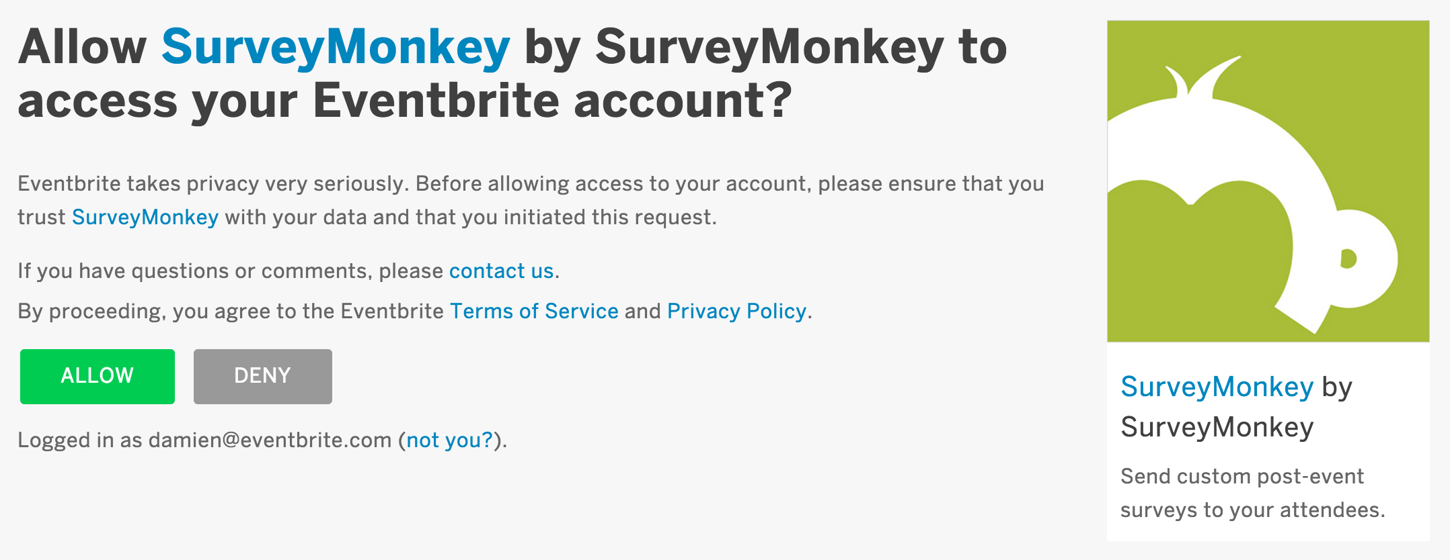Open the Terms of Service link

[x=534, y=312]
